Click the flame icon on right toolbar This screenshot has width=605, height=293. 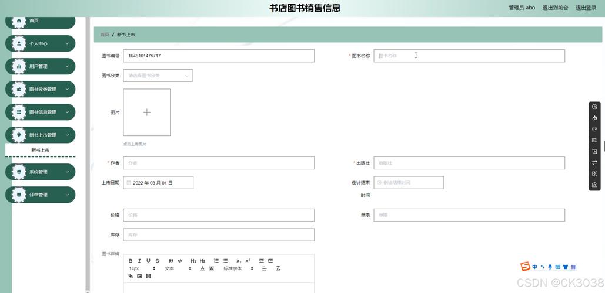[x=594, y=118]
